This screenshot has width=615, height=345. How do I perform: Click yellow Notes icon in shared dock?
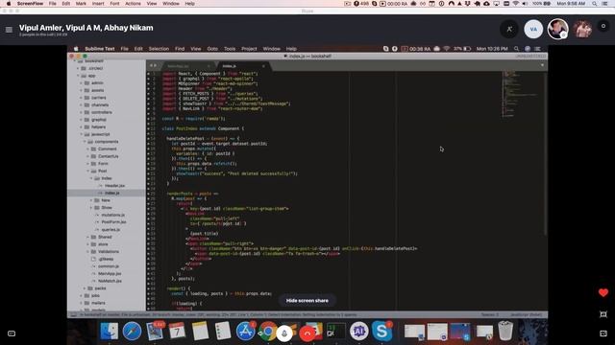pos(200,331)
